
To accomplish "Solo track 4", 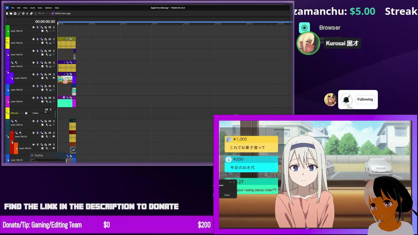I will point(54,63).
